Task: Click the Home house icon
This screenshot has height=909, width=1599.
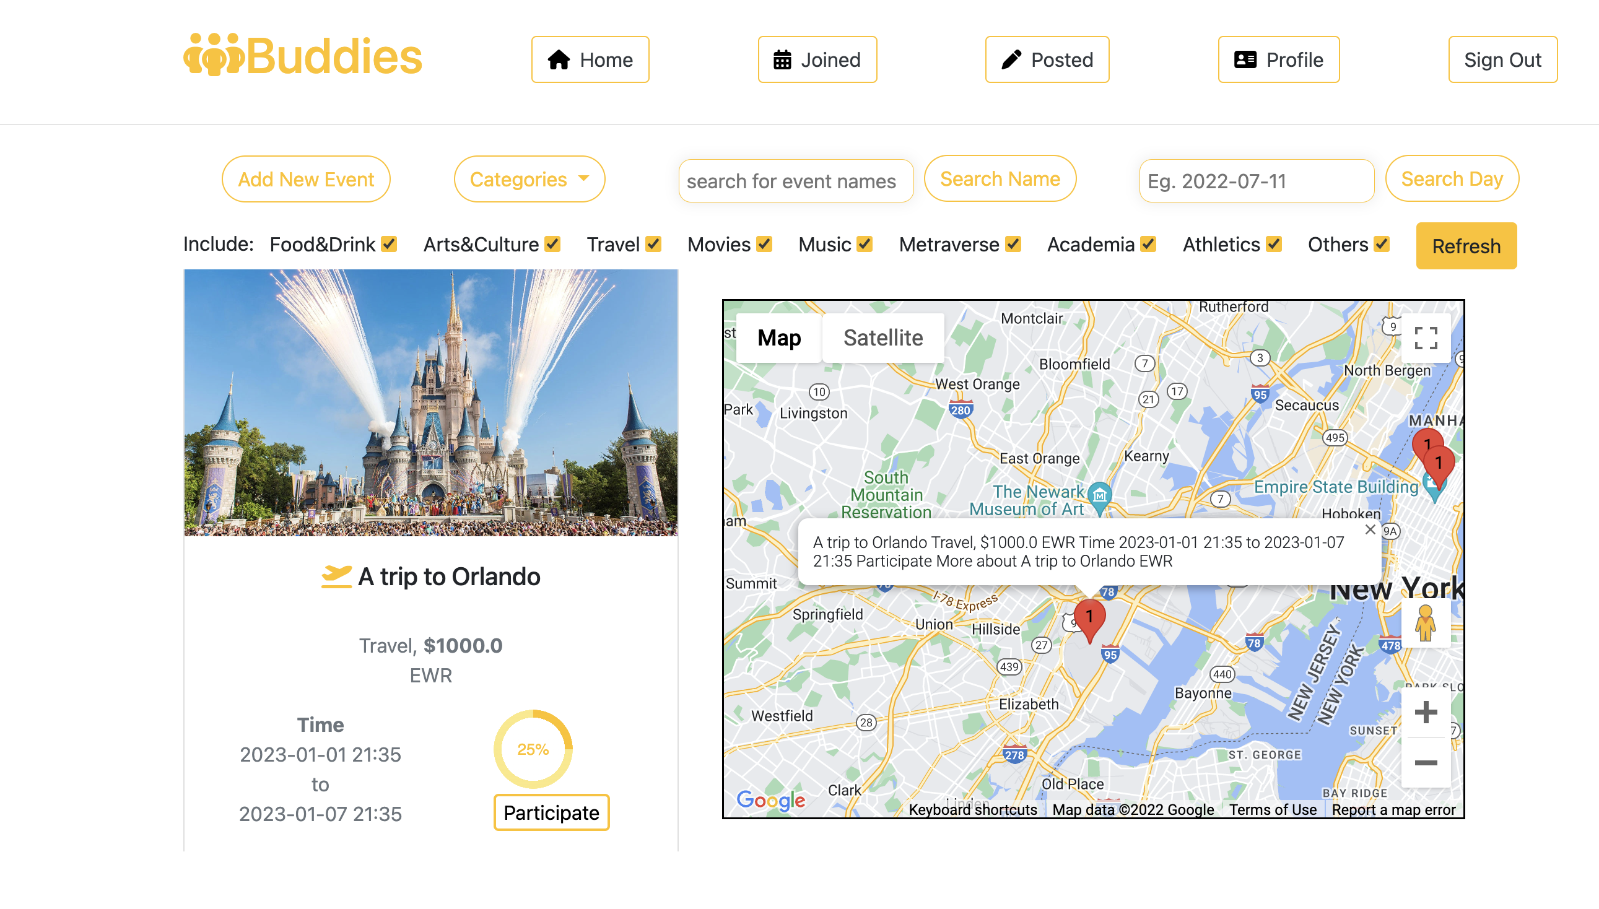Action: [x=559, y=59]
